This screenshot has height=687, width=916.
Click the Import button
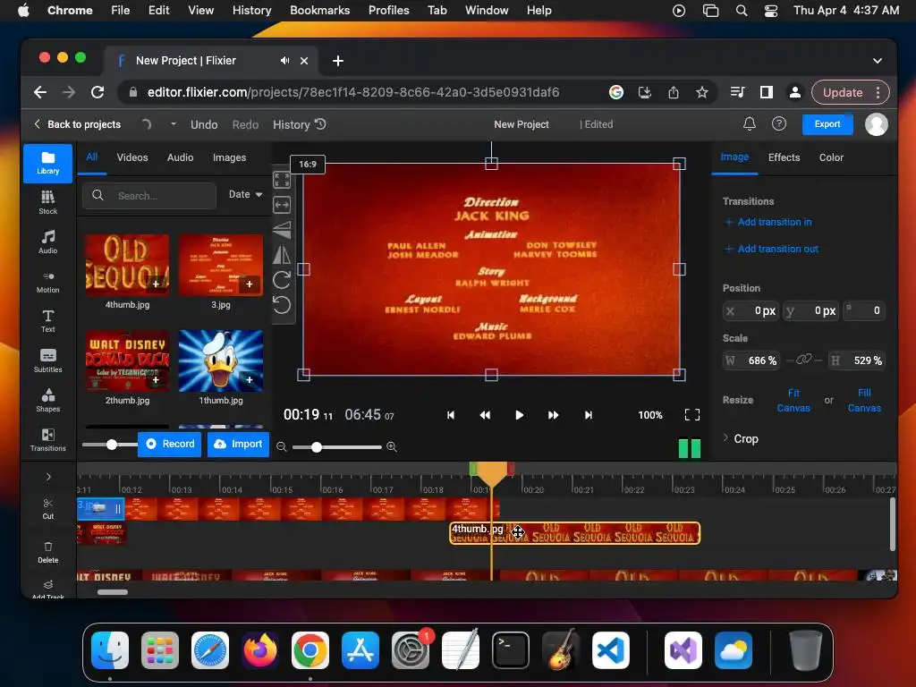238,444
